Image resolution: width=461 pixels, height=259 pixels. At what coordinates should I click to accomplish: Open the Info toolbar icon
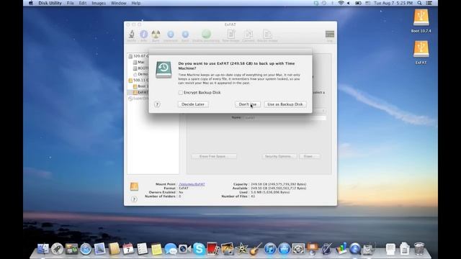(x=144, y=35)
